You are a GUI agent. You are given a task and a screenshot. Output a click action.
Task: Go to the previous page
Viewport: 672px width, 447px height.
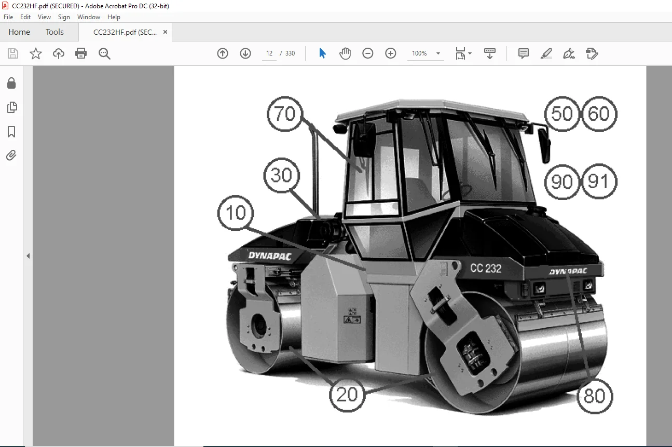[223, 53]
